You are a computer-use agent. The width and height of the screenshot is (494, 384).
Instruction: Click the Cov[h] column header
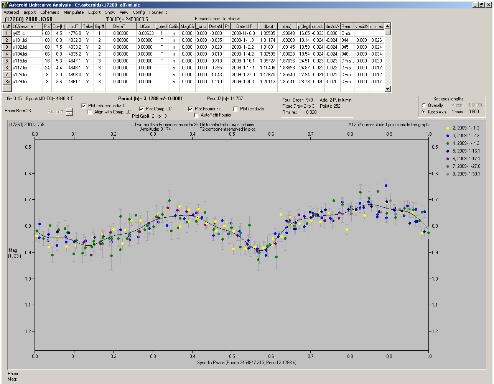click(x=59, y=26)
